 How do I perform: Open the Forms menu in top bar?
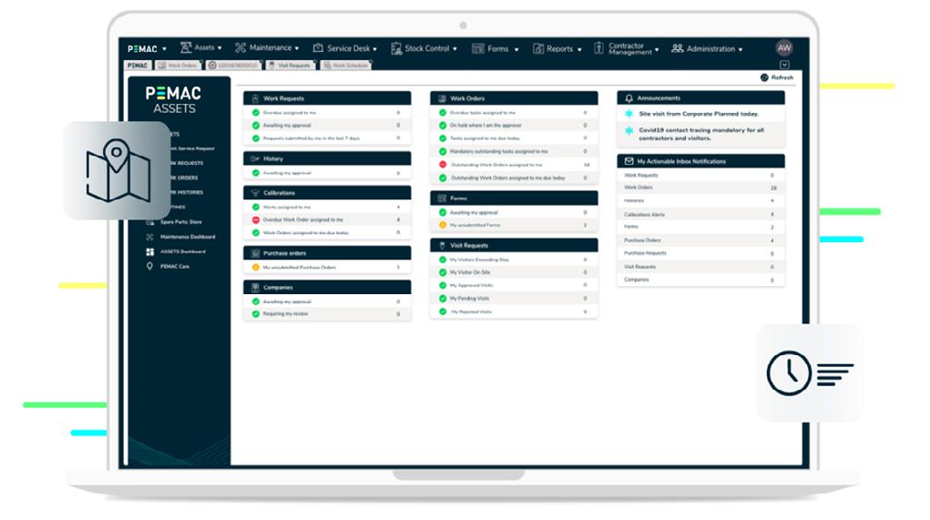[496, 48]
